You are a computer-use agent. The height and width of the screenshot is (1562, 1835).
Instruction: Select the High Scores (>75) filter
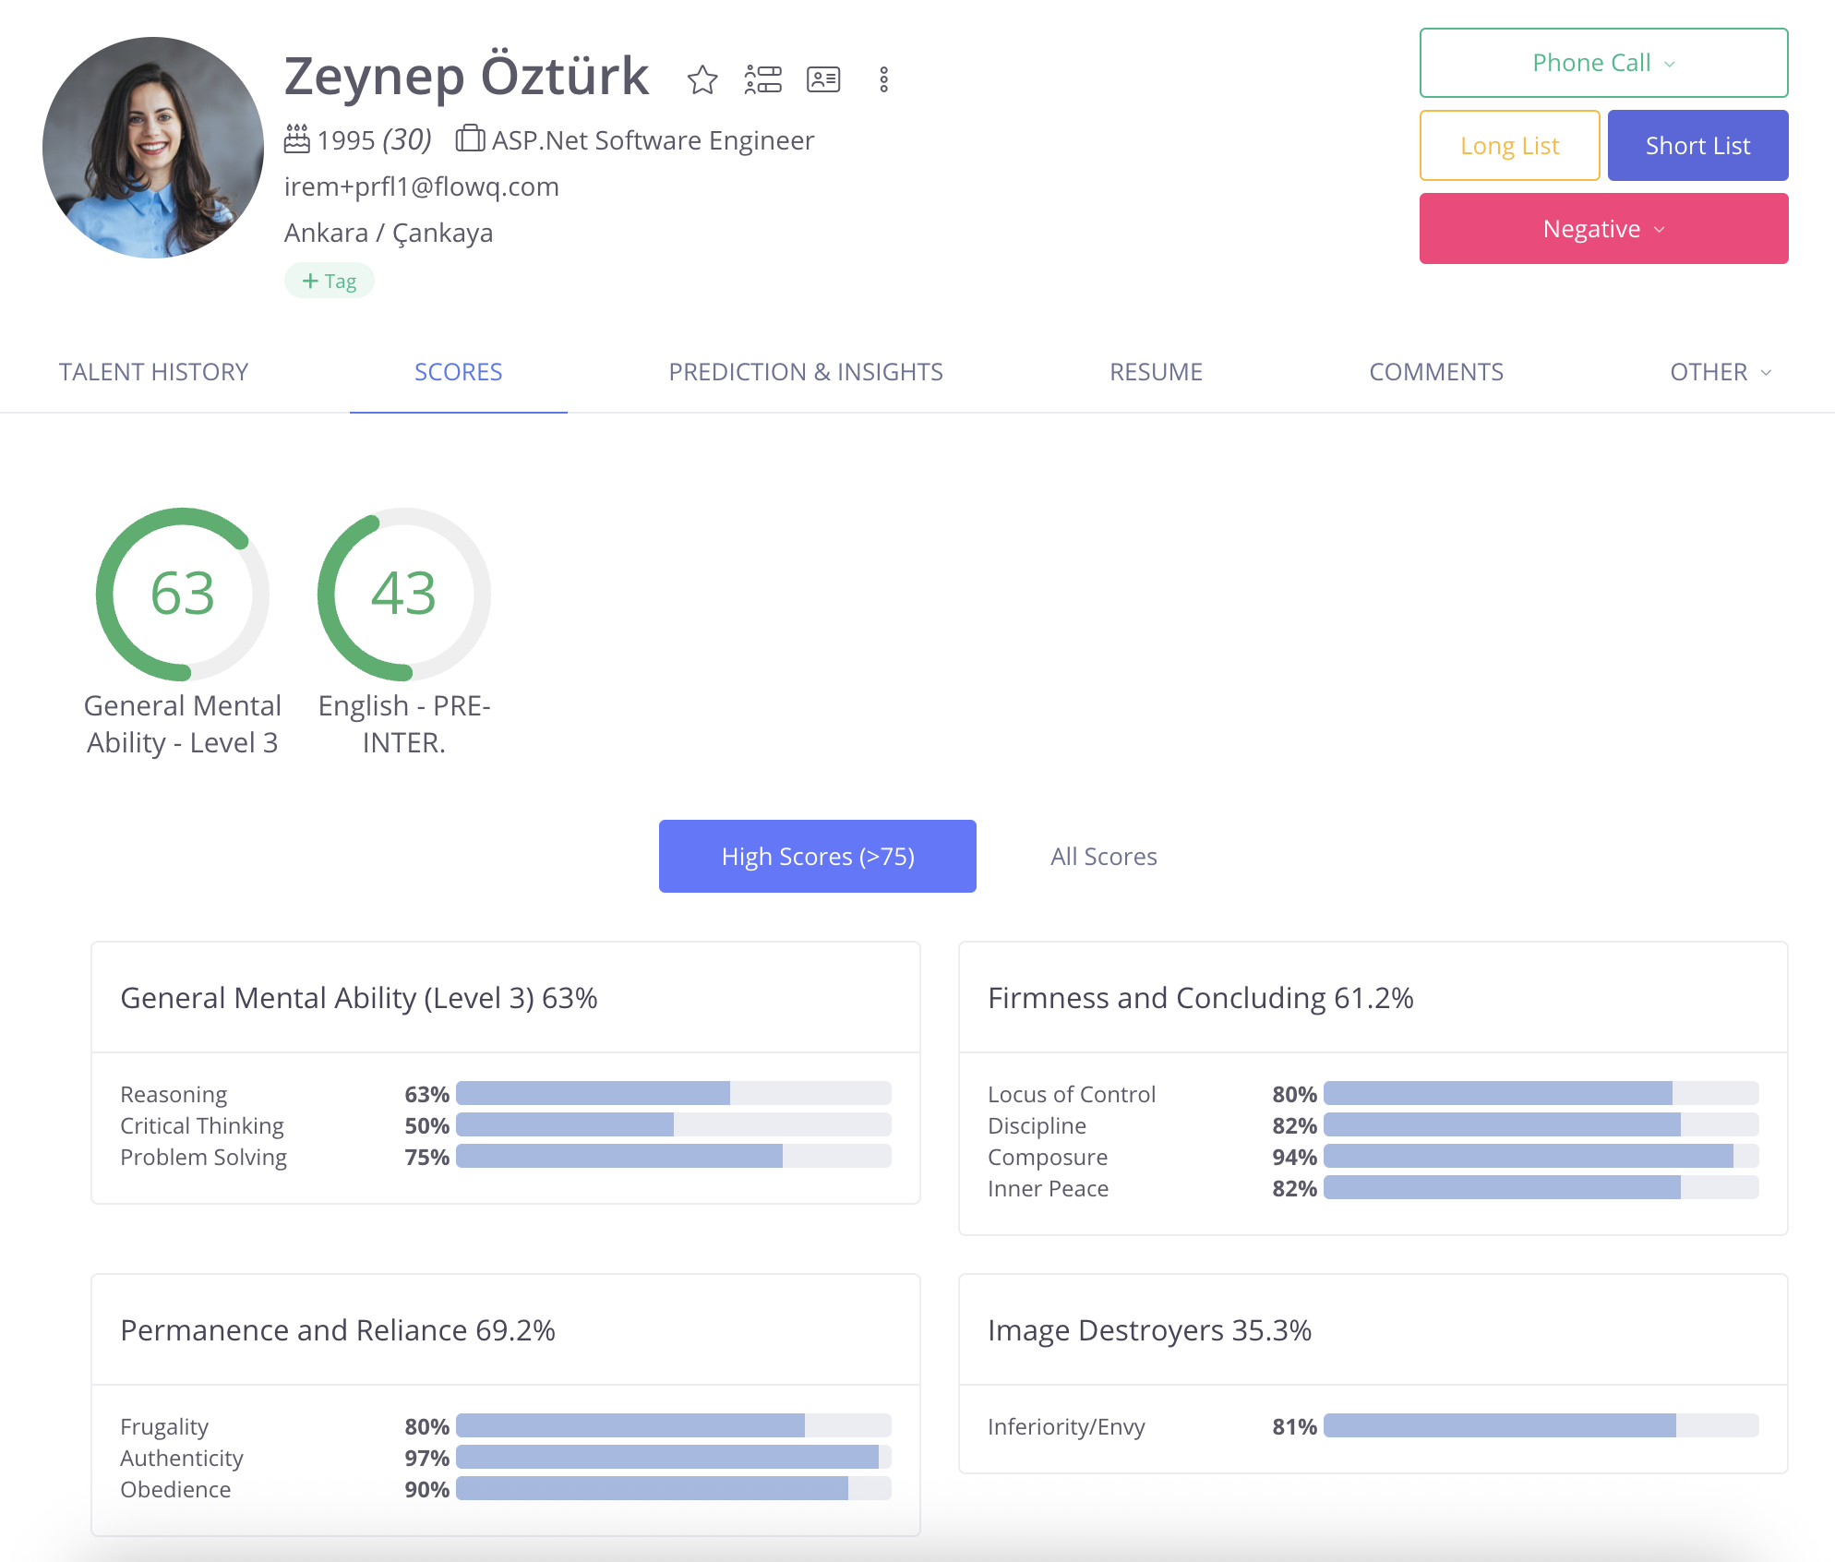pos(818,856)
